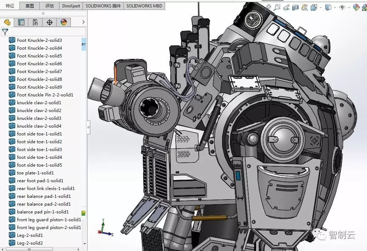The height and width of the screenshot is (251, 367).
Task: Open View Orientation dropdown arrow
Action: point(321,8)
